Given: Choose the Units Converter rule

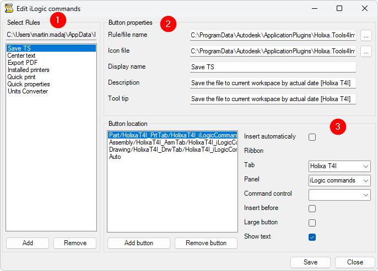Looking at the screenshot, I should point(28,91).
